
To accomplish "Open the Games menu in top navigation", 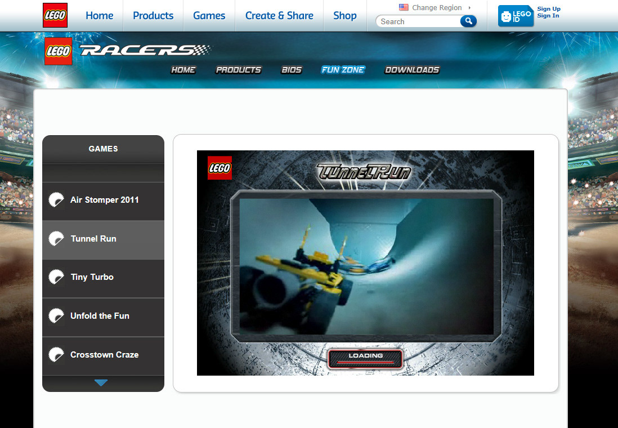I will (209, 15).
